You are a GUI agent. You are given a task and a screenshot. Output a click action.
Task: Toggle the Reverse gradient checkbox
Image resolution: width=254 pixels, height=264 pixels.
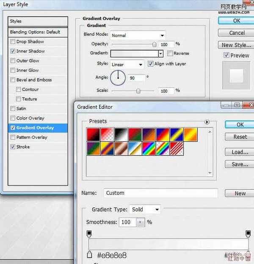(x=170, y=53)
